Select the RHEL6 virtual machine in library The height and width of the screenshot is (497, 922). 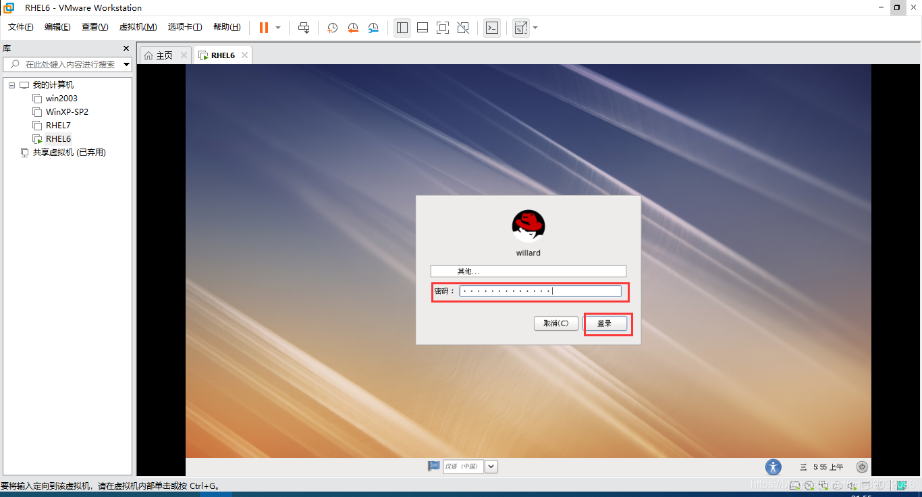point(58,139)
